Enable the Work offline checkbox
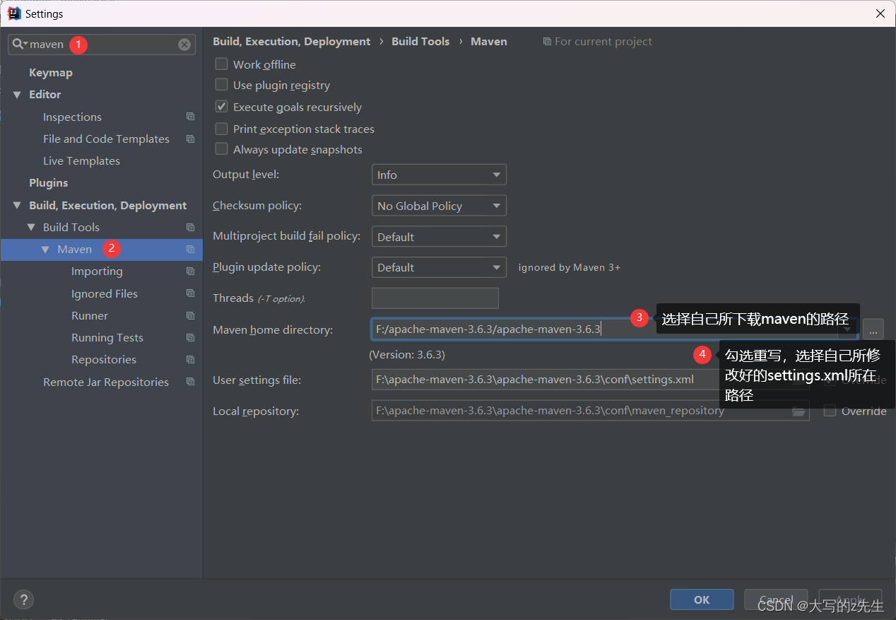This screenshot has height=620, width=896. tap(221, 64)
